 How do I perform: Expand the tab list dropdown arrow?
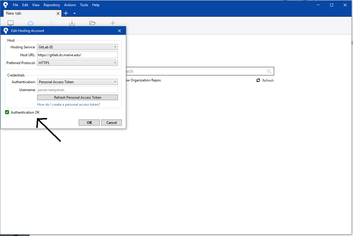pos(74,13)
